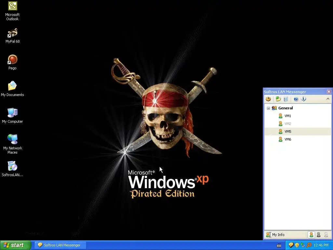Open the SoftrosLAN installer desktop icon
Image resolution: width=333 pixels, height=250 pixels.
point(12,169)
